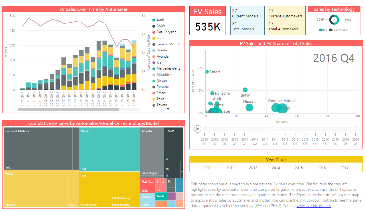Screen dimensions: 365x211
Task: Select the Focus Electric treemap tile
Action: pos(125,204)
